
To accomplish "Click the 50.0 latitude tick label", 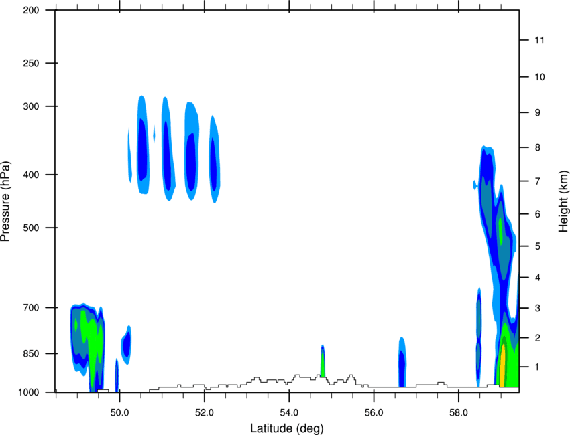I will point(119,413).
